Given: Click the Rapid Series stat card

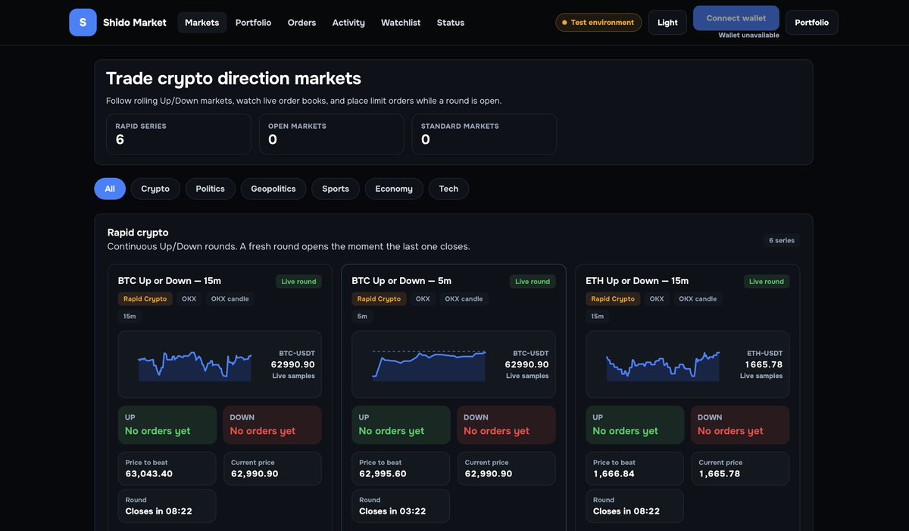Looking at the screenshot, I should [179, 134].
